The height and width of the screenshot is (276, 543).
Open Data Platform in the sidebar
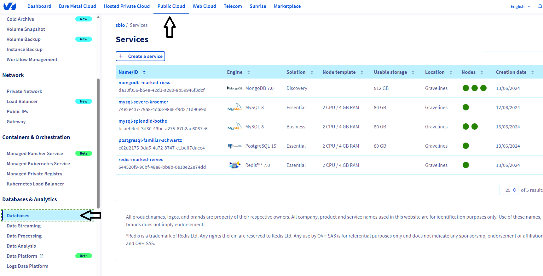pos(22,256)
